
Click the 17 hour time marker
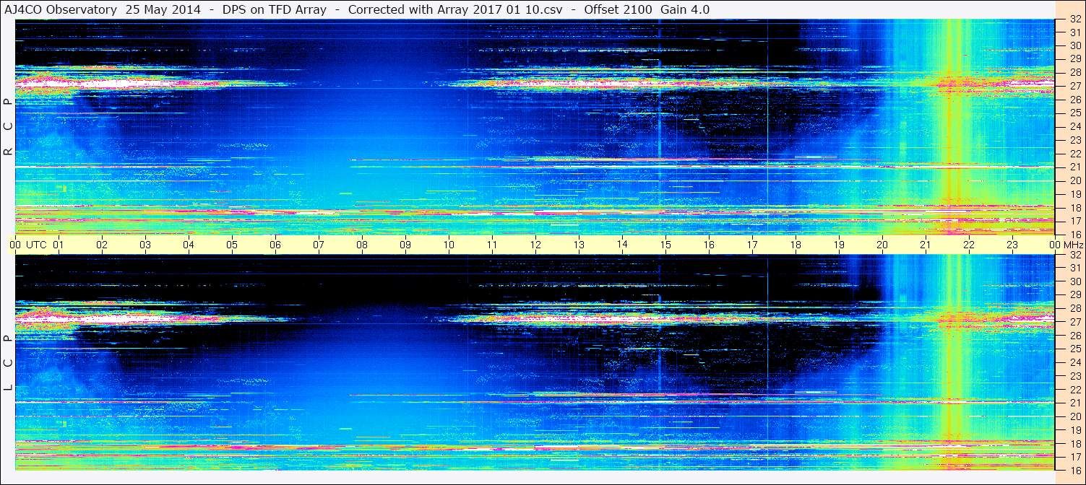[753, 245]
